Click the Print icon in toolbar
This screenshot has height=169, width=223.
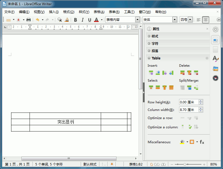pos(28,20)
